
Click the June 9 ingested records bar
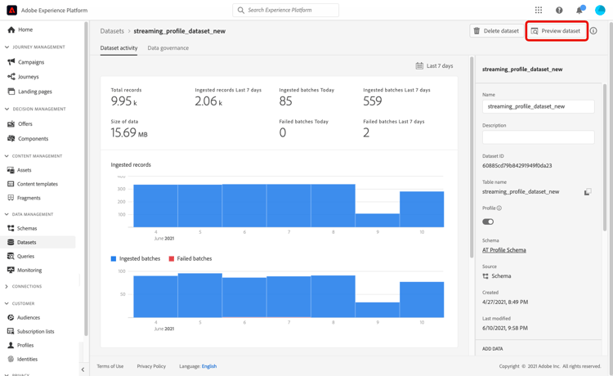(x=378, y=221)
